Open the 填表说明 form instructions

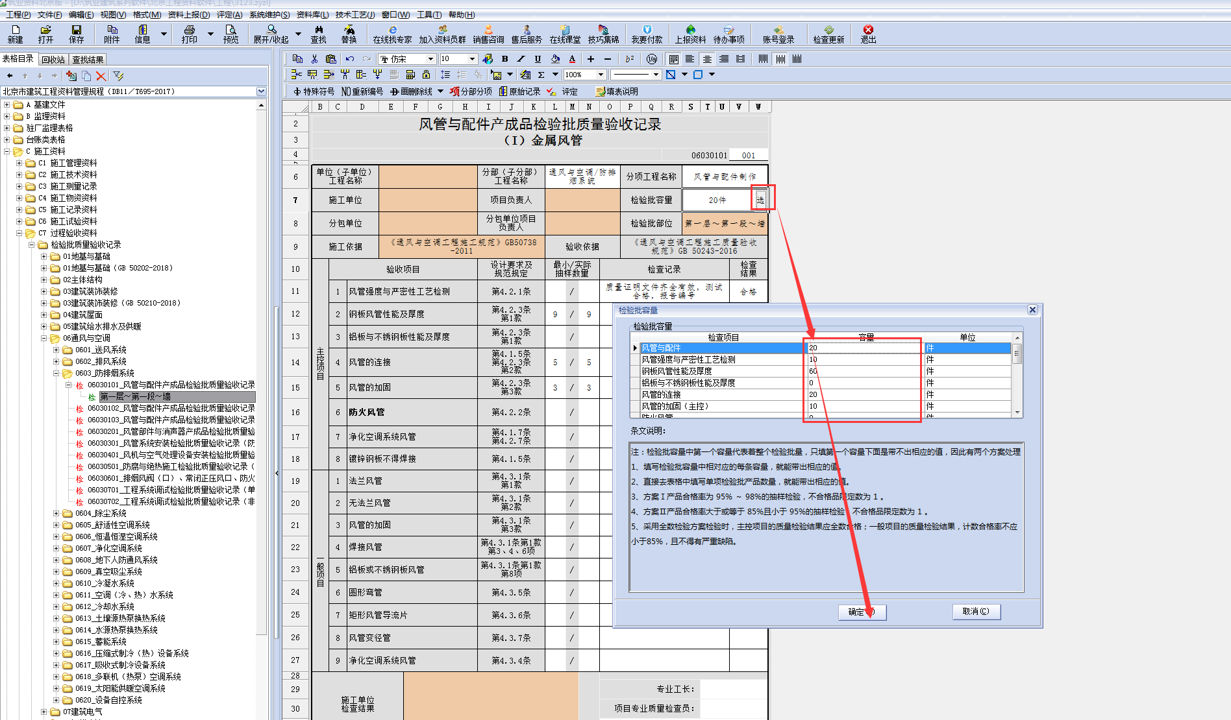click(x=617, y=91)
